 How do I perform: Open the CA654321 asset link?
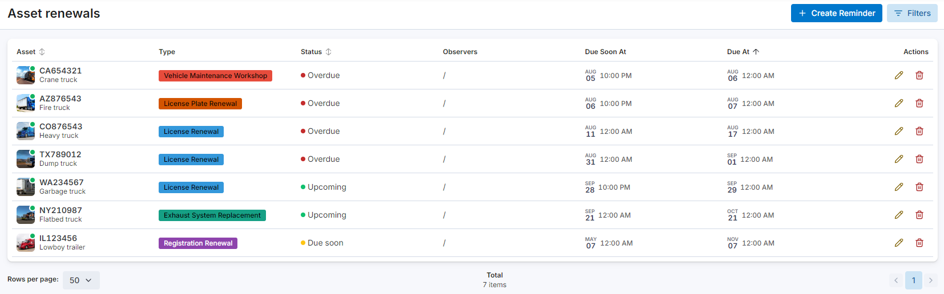click(x=60, y=71)
